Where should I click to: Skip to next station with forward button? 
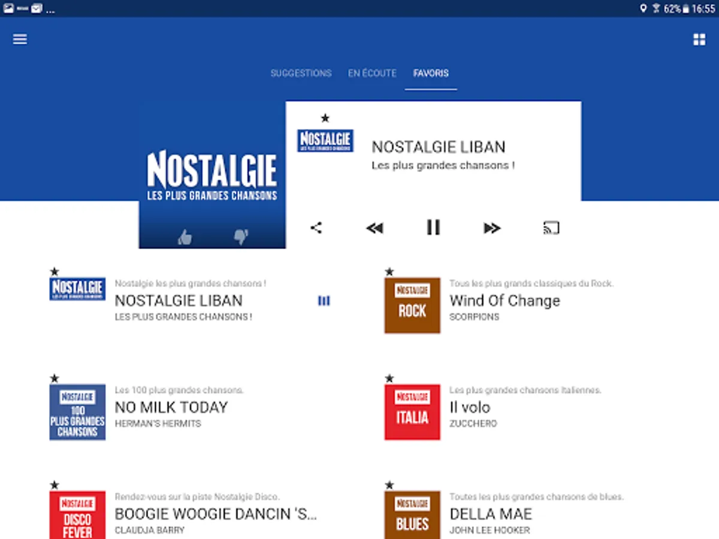492,228
